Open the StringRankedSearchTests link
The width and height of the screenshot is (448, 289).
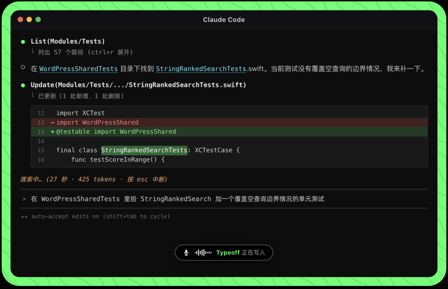point(201,69)
